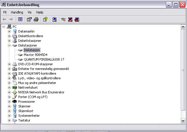Viewport: 187px width, 132px height.
Task: Expand the Nettverkskort node
Action: (x=9, y=88)
